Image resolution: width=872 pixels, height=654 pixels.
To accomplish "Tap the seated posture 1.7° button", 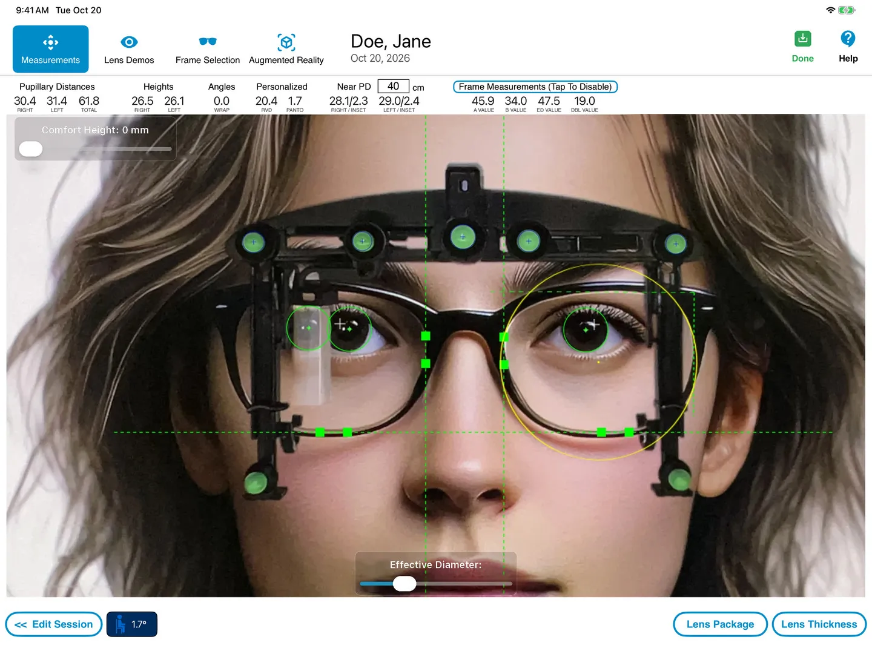I will 132,624.
